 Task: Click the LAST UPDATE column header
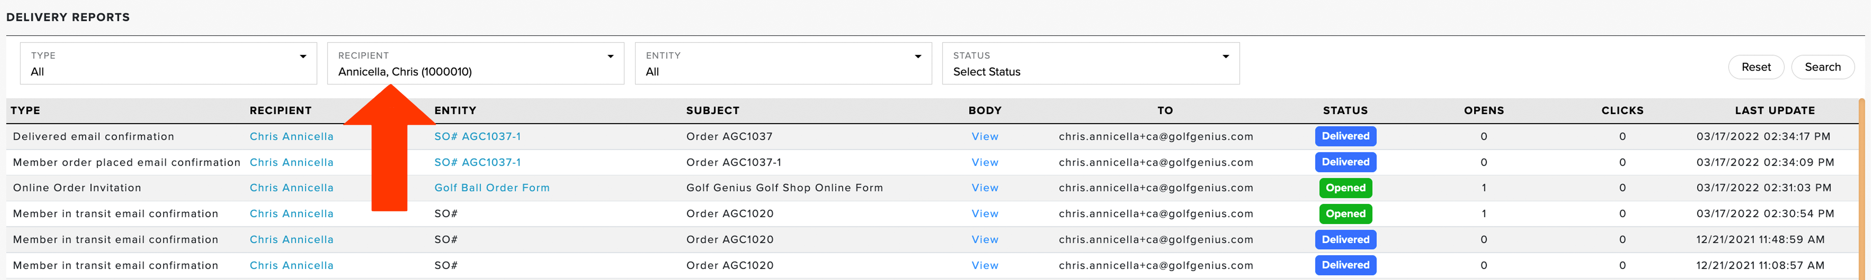(1775, 110)
